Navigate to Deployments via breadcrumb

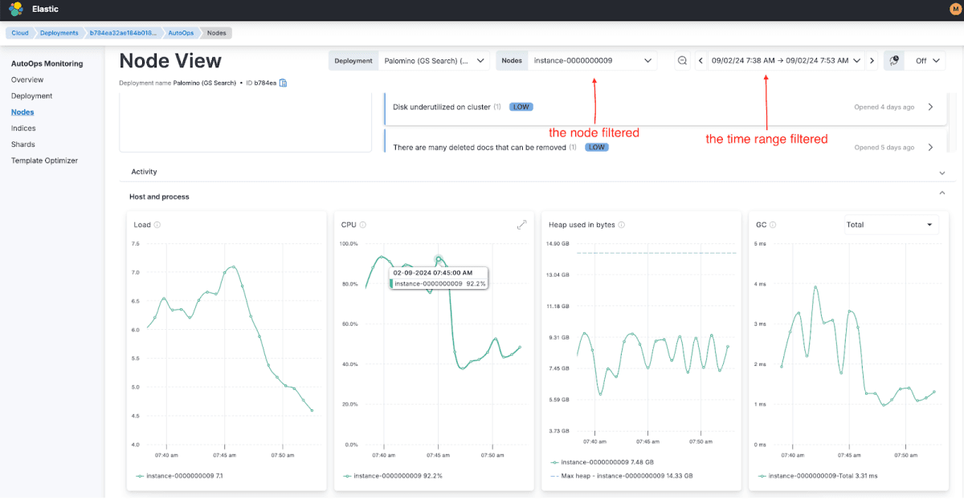(x=60, y=32)
